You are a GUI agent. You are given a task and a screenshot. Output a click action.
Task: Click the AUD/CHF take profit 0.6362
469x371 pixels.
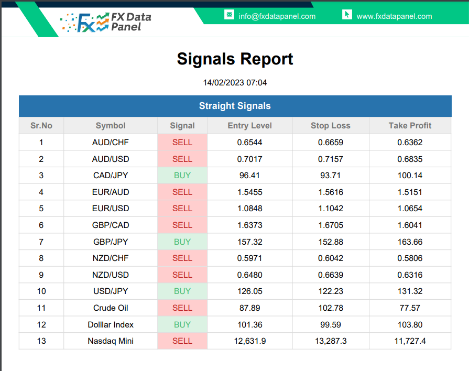tap(410, 143)
